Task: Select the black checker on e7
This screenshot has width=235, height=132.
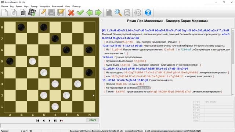Action: pyautogui.click(x=55, y=38)
